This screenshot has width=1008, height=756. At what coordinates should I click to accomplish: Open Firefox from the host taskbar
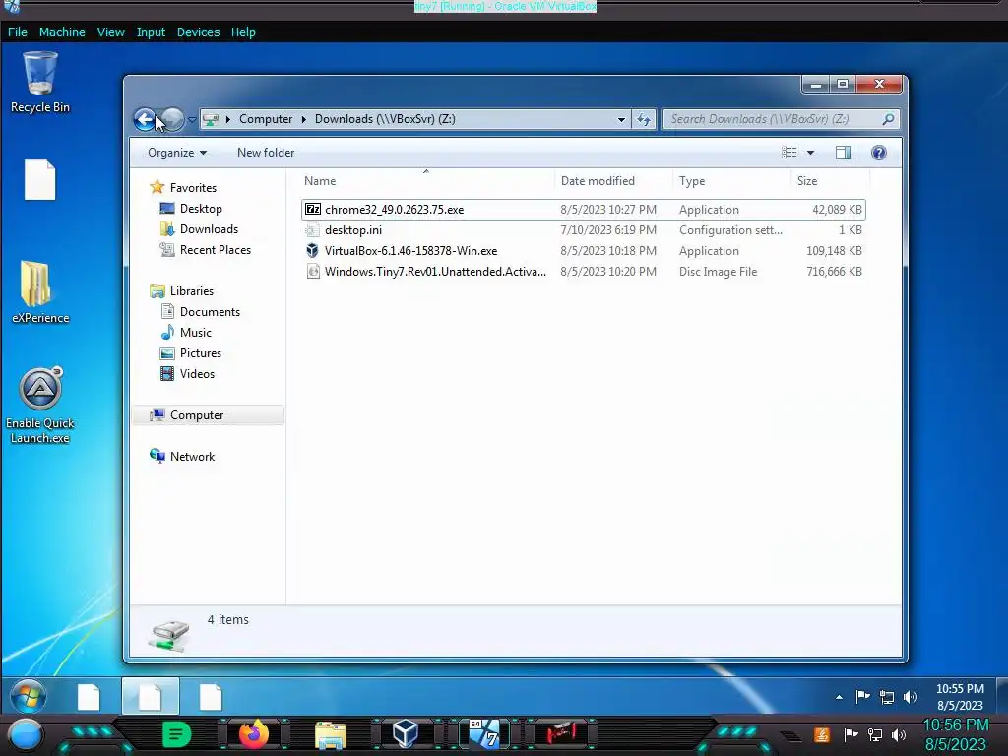click(253, 733)
